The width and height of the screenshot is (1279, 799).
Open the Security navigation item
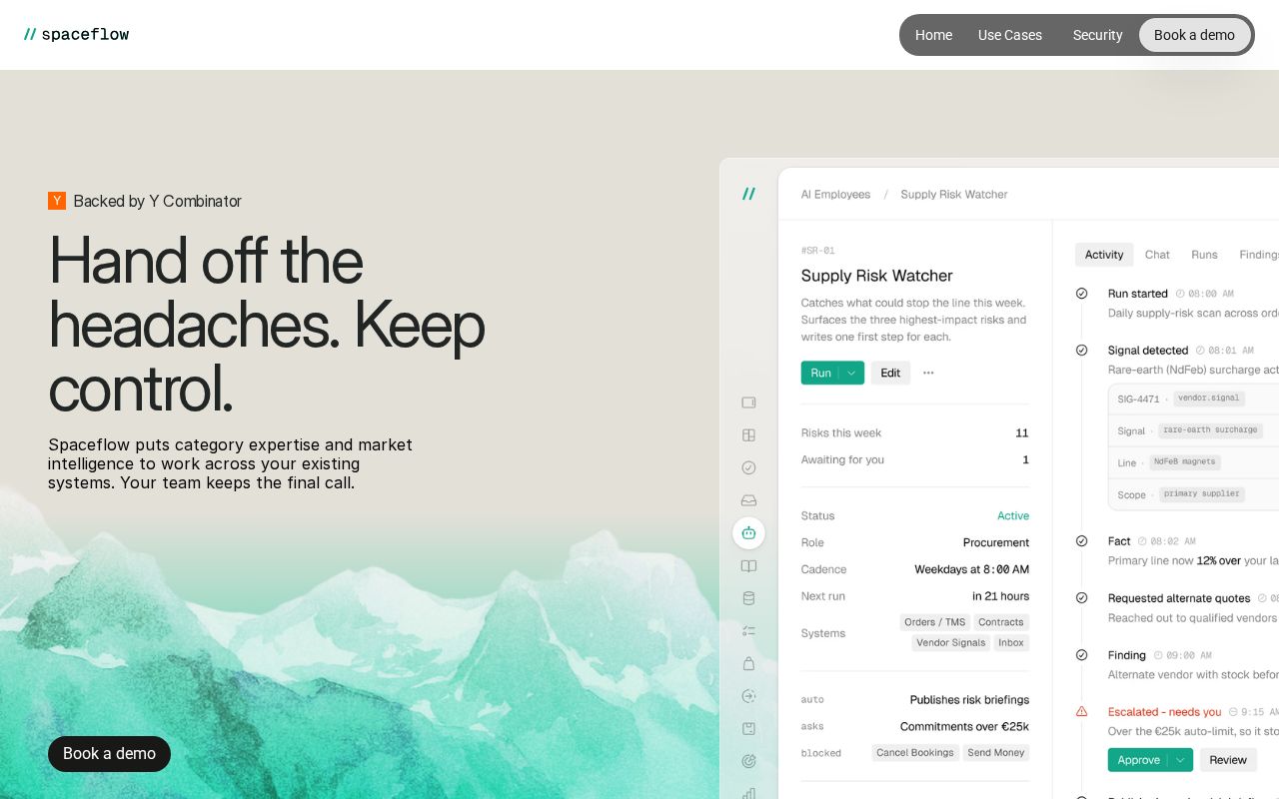(x=1097, y=35)
